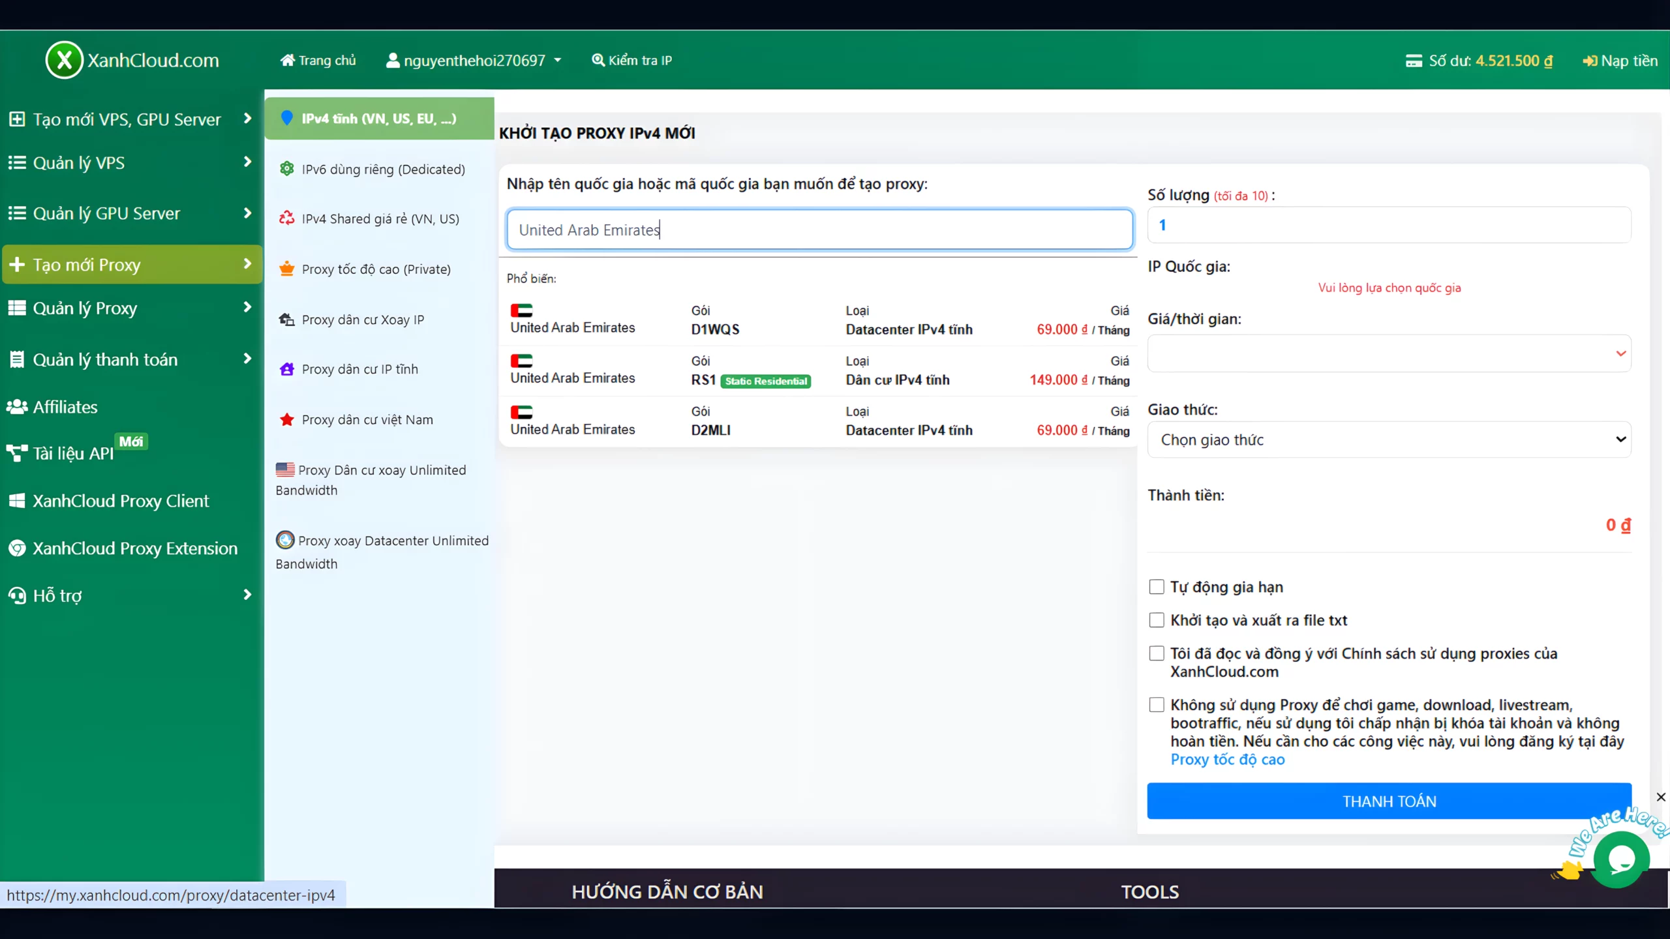Click the Nạp tiền sign-in arrow icon
Screen dimensions: 1670x939
(x=1590, y=61)
